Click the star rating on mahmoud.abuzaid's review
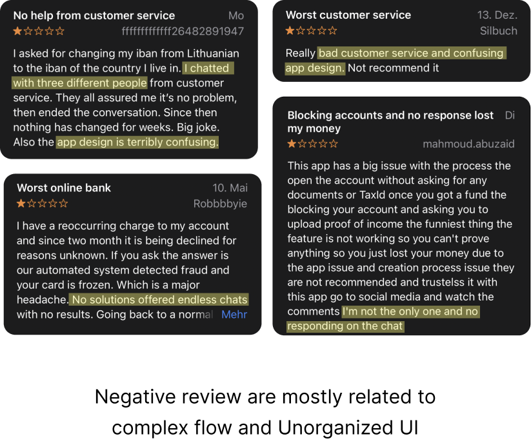The image size is (531, 443). click(312, 144)
